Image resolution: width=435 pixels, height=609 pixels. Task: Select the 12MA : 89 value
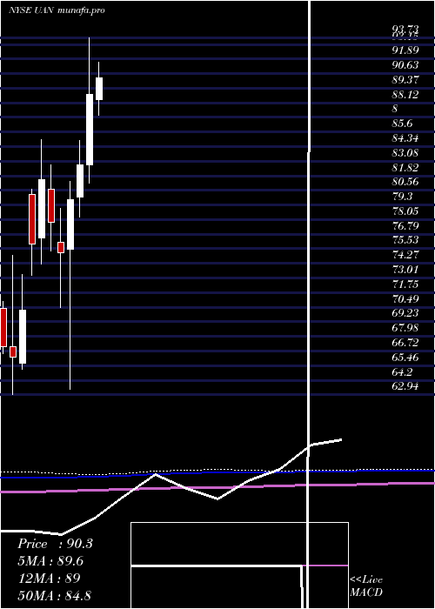49,579
